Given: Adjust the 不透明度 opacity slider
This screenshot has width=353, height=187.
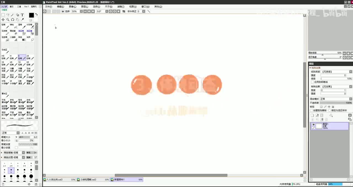Looking at the screenshot, I should coord(336,103).
